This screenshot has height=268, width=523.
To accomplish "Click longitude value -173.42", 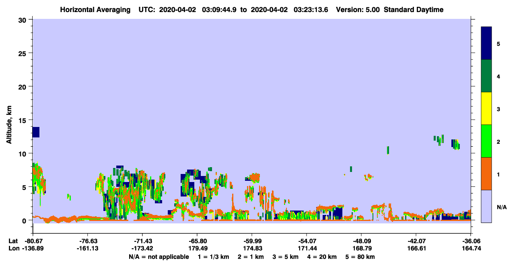I will coord(142,248).
